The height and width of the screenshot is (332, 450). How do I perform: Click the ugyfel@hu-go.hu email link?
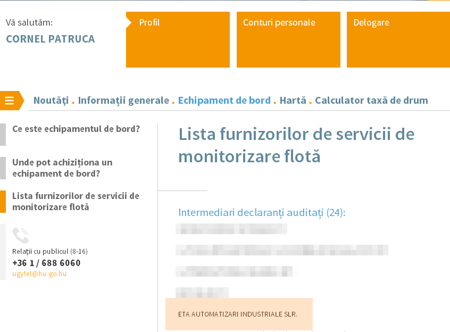coord(39,274)
